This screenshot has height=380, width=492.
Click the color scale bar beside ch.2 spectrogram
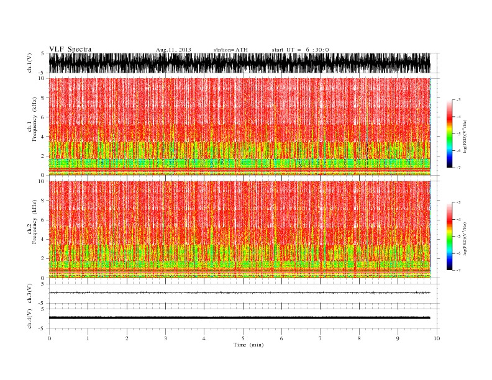[449, 236]
